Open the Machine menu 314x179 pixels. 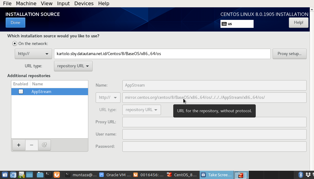click(x=26, y=3)
